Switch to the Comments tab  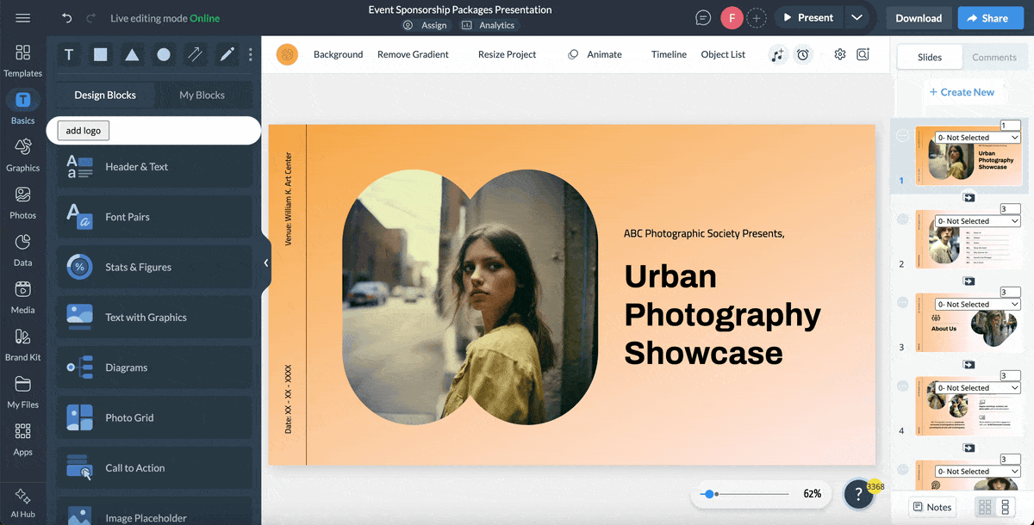pyautogui.click(x=994, y=57)
